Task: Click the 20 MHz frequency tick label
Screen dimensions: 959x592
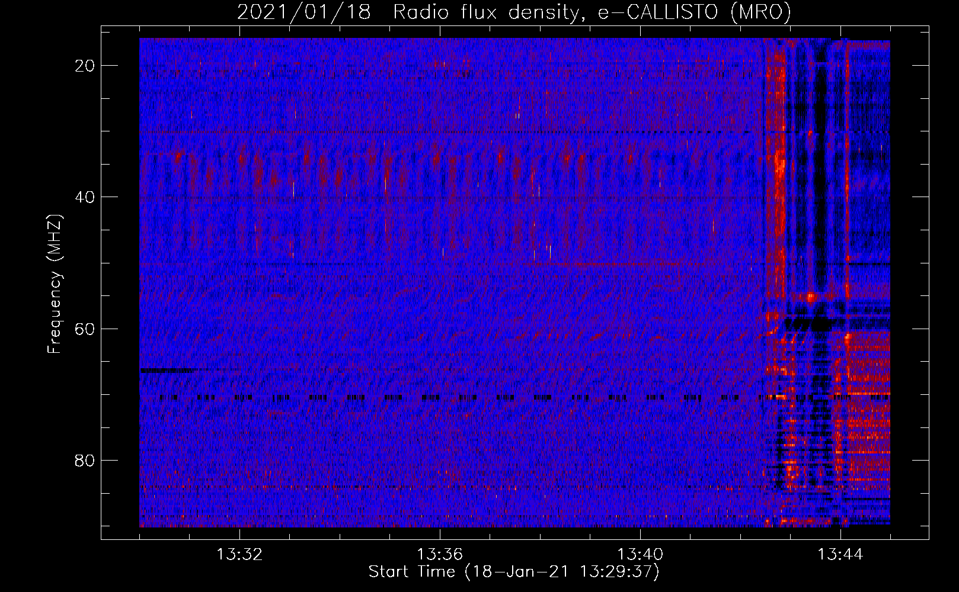Action: [85, 66]
